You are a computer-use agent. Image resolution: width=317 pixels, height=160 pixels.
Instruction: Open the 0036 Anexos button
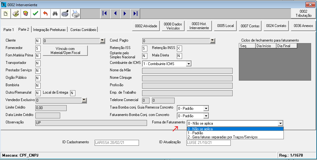pyautogui.click(x=303, y=26)
